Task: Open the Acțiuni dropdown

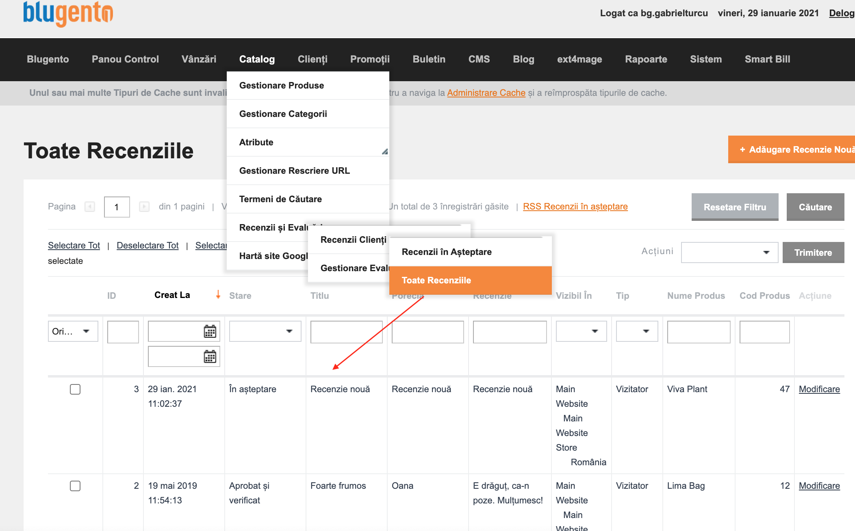Action: tap(729, 253)
